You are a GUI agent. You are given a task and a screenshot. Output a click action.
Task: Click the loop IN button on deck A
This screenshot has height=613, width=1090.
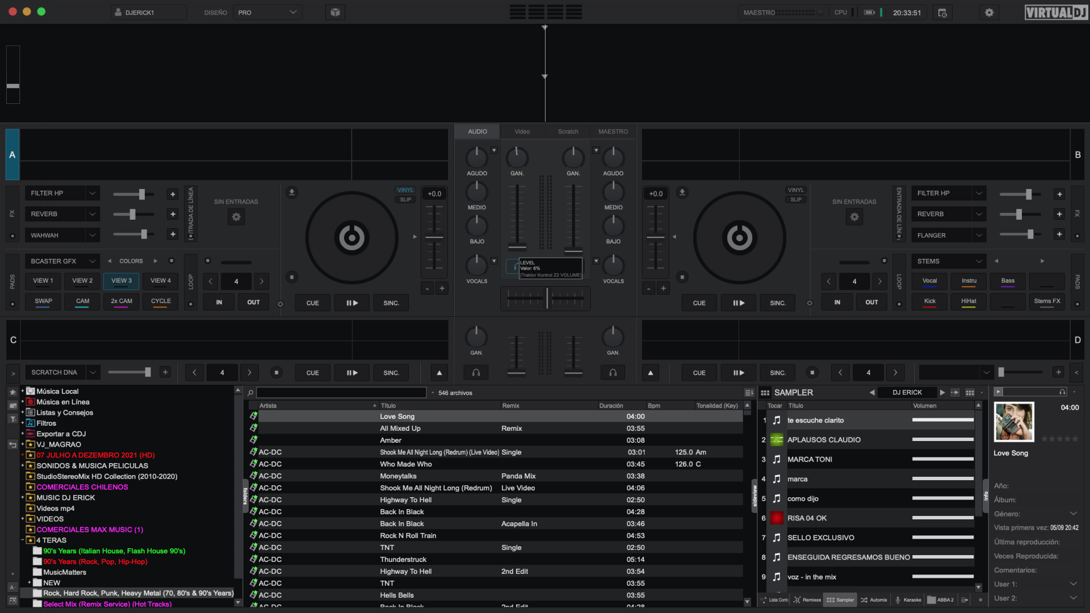point(219,303)
